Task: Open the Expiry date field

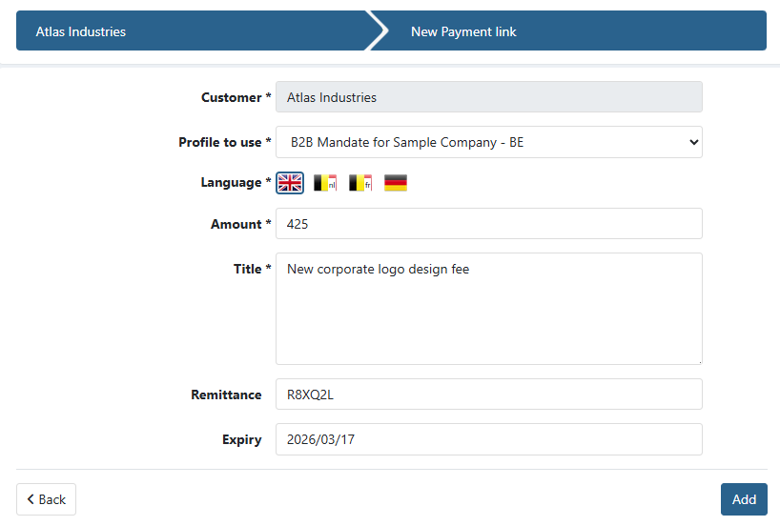Action: [x=488, y=439]
